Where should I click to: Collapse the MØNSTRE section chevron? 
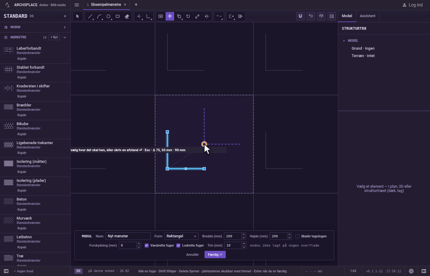click(x=65, y=37)
